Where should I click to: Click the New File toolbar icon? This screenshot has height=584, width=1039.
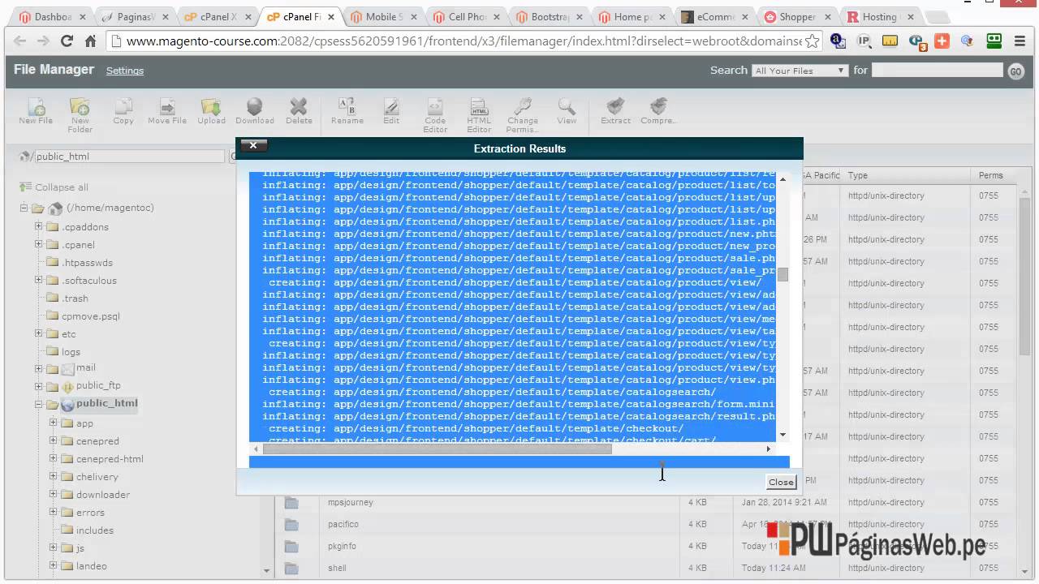coord(36,111)
